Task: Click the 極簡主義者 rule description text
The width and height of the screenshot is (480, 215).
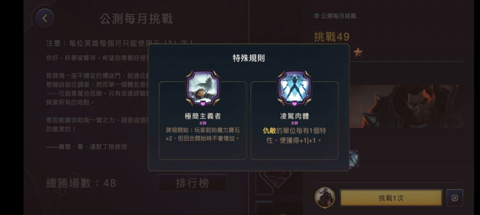Action: (202, 135)
